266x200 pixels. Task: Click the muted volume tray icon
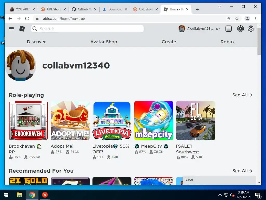pyautogui.click(x=232, y=195)
